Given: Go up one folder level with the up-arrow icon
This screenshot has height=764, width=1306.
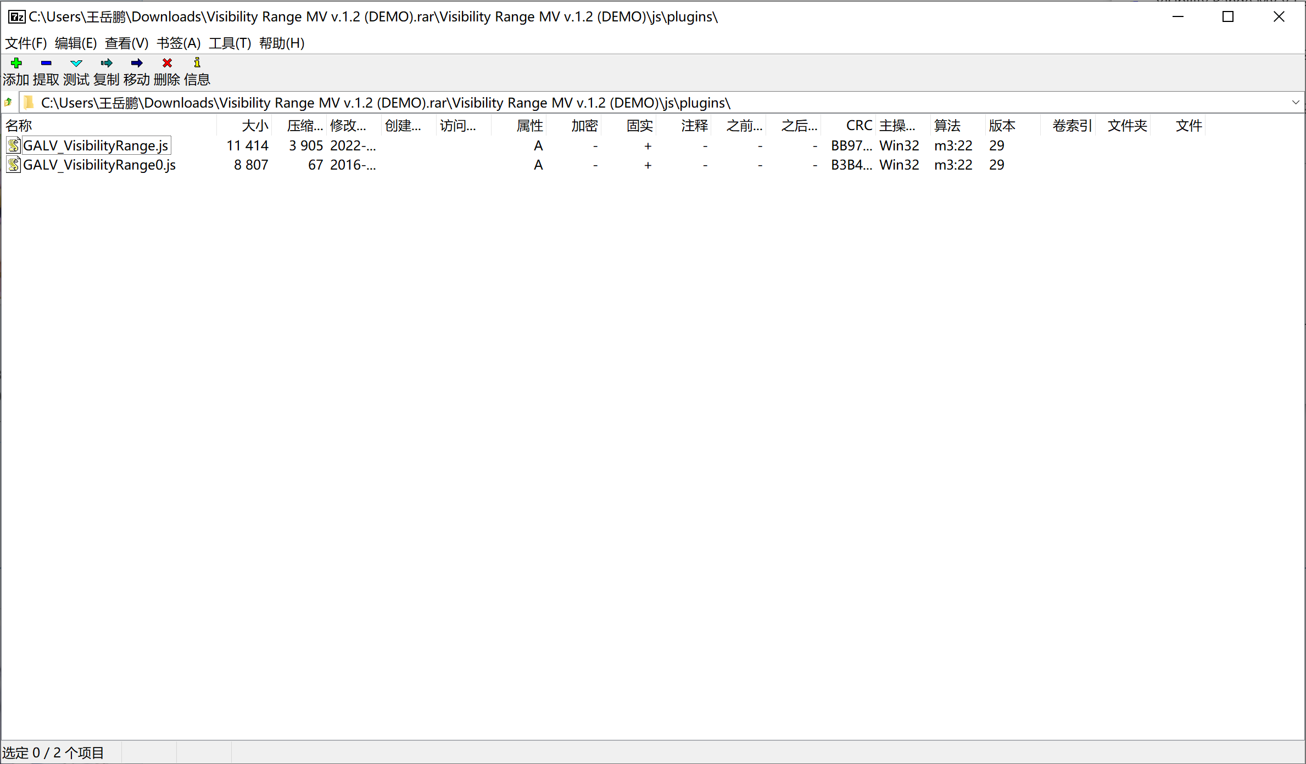Looking at the screenshot, I should click(8, 102).
